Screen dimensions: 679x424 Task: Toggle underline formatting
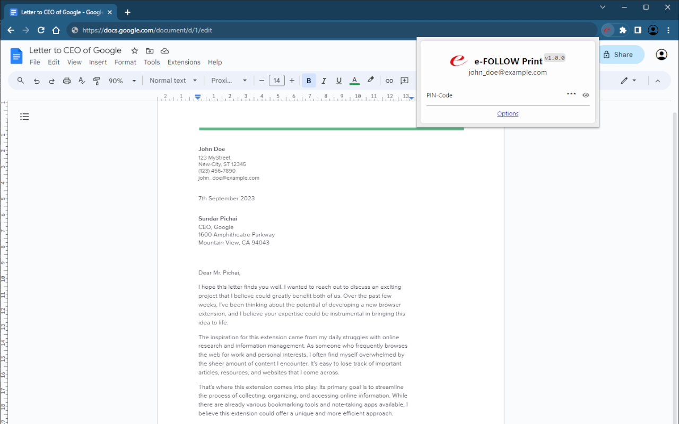pos(339,81)
